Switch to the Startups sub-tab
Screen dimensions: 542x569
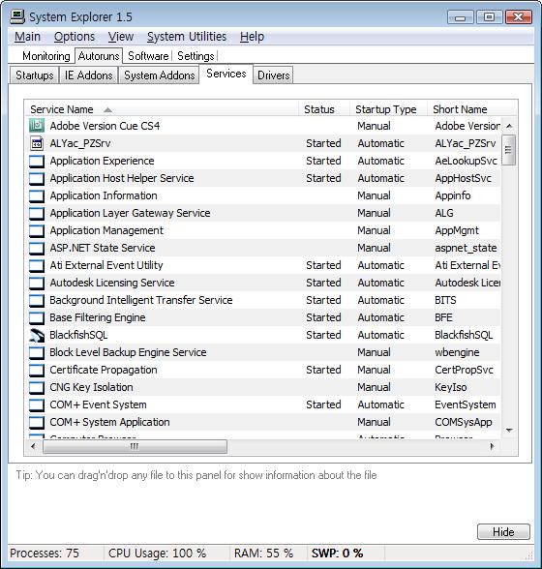click(35, 75)
